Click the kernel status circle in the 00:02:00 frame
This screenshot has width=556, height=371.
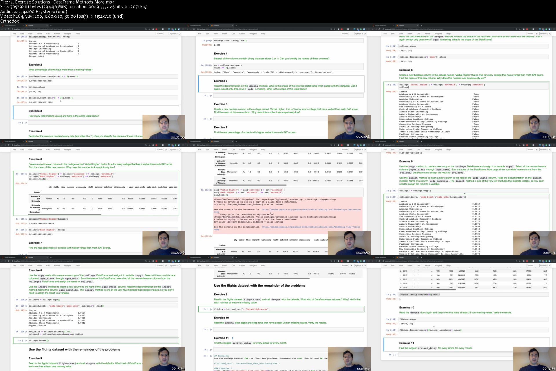(180, 34)
